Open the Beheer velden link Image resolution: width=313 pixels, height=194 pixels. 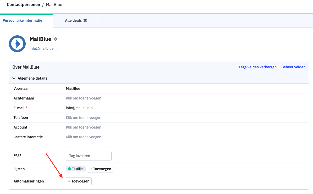(293, 67)
